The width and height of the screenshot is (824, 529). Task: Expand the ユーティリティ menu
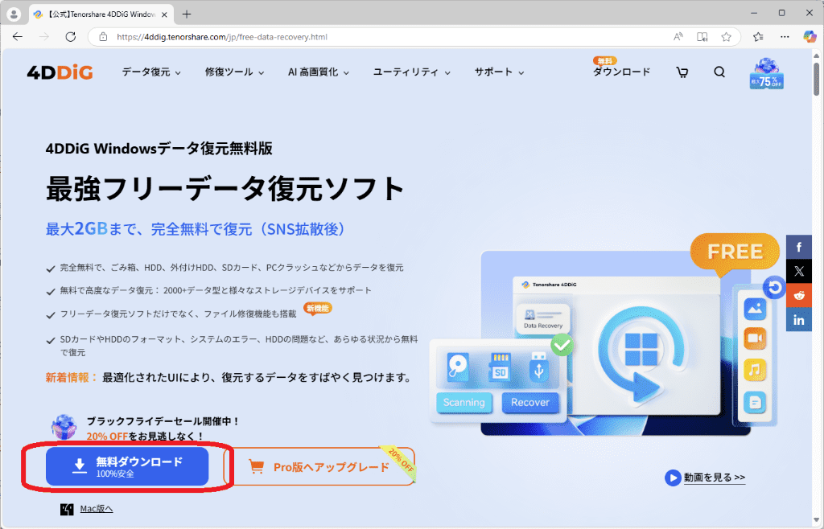(x=411, y=72)
